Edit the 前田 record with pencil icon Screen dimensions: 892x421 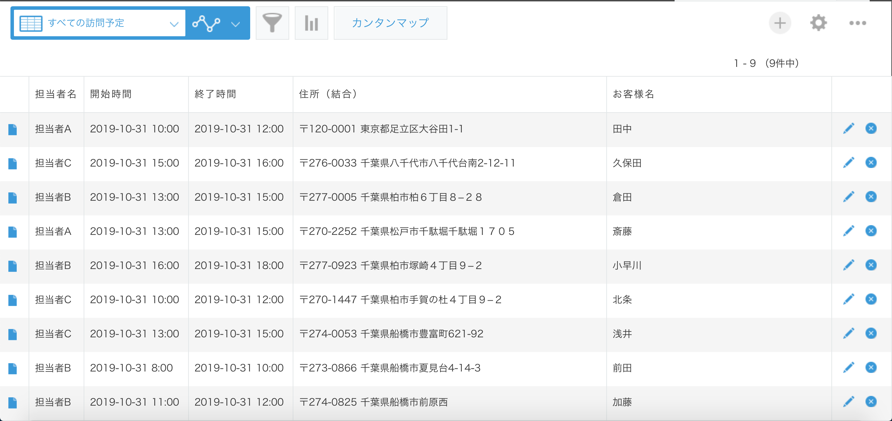[x=848, y=367]
